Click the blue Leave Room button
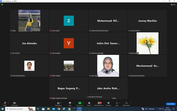This screenshot has width=177, height=111. (x=171, y=104)
